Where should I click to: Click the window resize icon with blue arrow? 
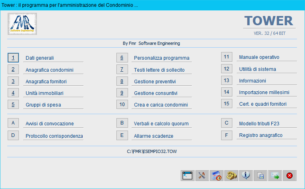pos(187,176)
